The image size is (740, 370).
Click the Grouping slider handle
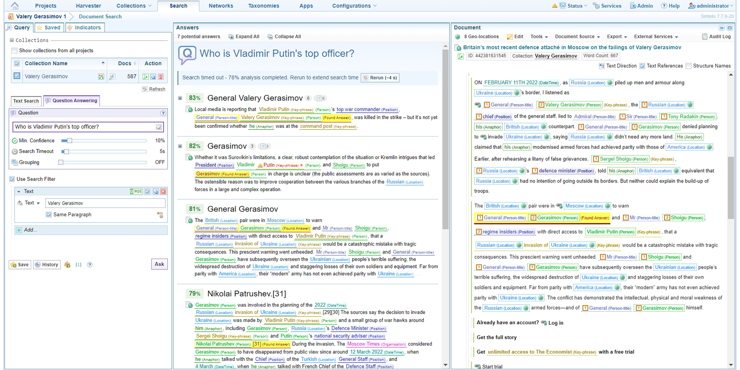[x=61, y=162]
